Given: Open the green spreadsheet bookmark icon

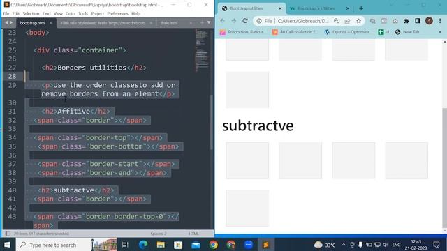Looking at the screenshot, I should tap(381, 32).
